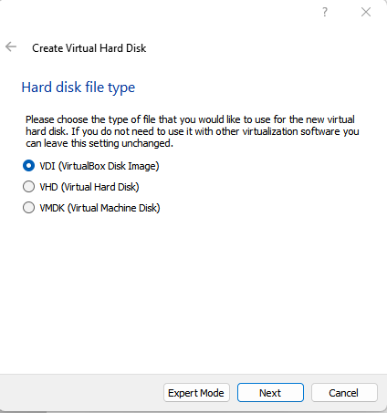Viewport: 387px width, 413px height.
Task: Cancel the hard disk creation
Action: (x=344, y=393)
